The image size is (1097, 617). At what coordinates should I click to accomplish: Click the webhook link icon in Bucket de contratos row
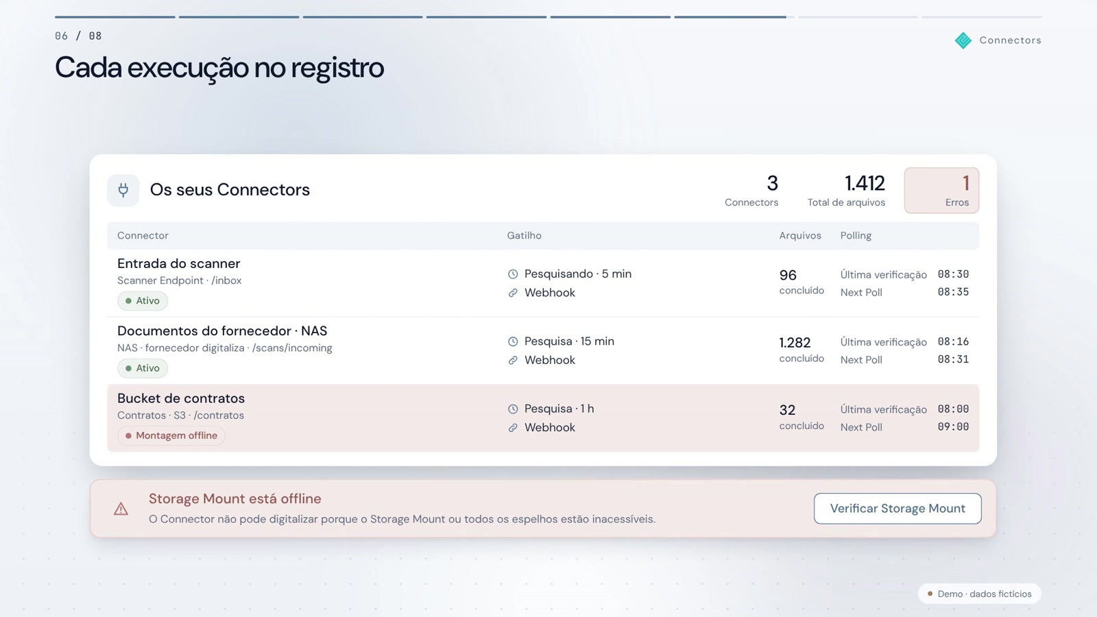coord(513,427)
